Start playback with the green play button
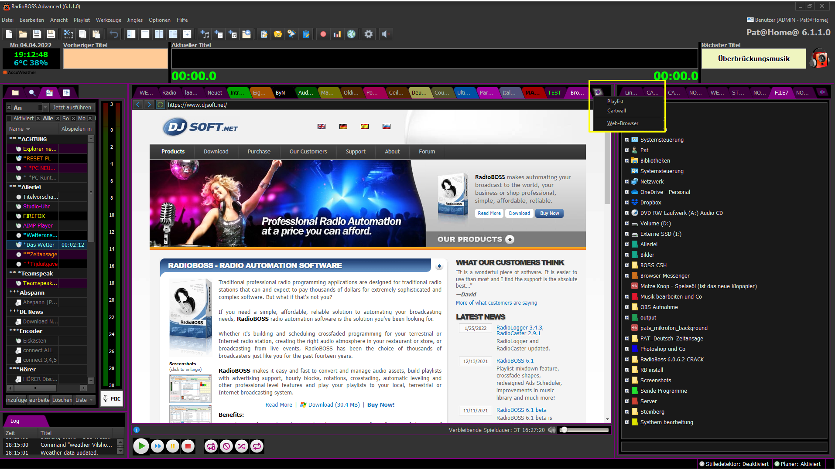The height and width of the screenshot is (469, 835). 141,446
